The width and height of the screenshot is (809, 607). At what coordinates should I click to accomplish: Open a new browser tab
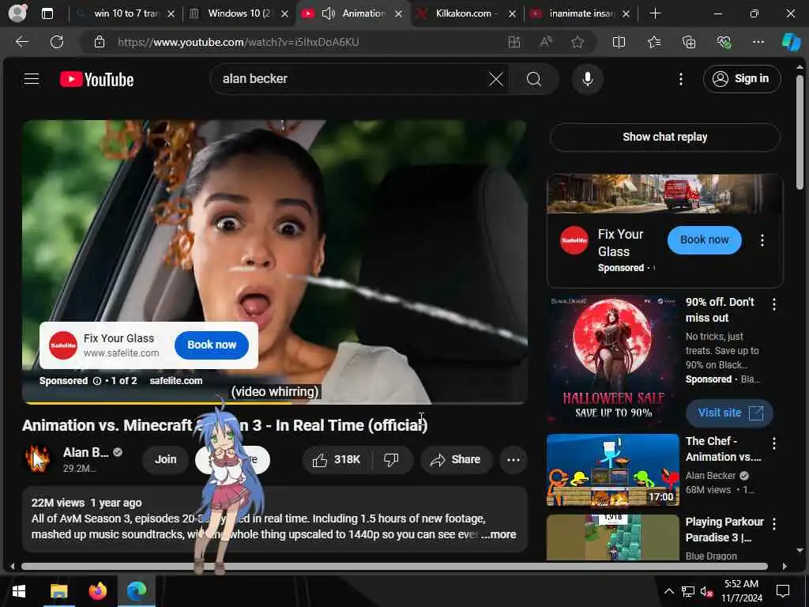coord(655,13)
